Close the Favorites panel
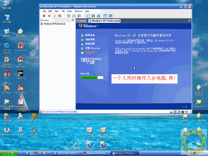 pos(73,20)
